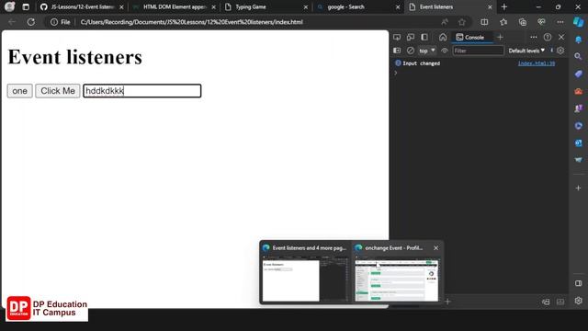Click the console prompt chevron

click(396, 73)
